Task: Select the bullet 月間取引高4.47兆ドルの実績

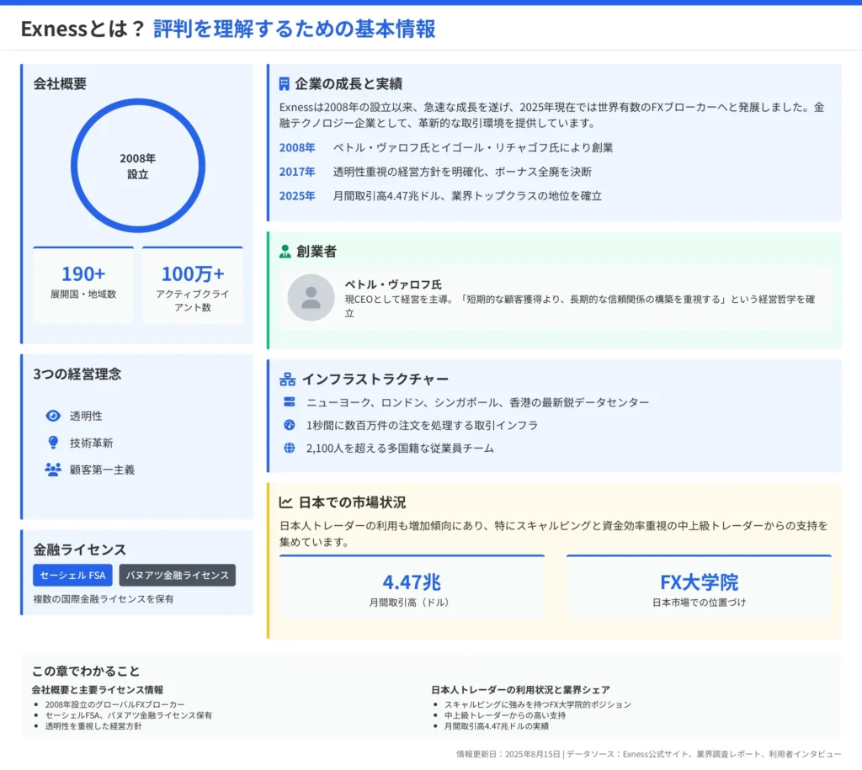Action: pyautogui.click(x=497, y=726)
